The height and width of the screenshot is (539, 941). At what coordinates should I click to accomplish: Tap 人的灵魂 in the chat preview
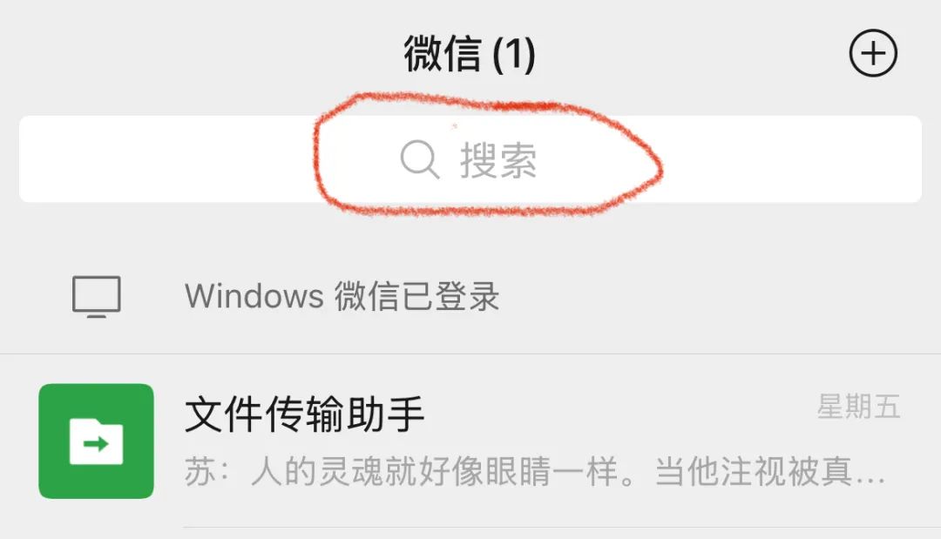point(317,471)
